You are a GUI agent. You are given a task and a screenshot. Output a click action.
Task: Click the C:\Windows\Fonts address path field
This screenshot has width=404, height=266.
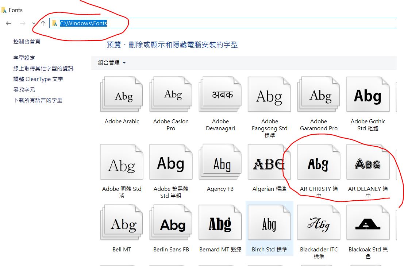[x=223, y=23]
